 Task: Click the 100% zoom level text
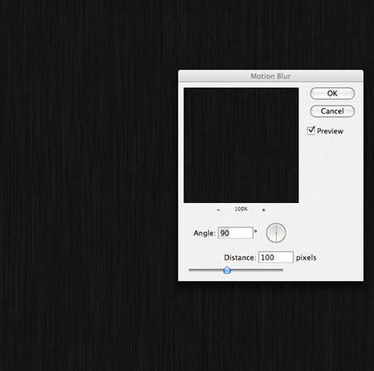click(241, 209)
